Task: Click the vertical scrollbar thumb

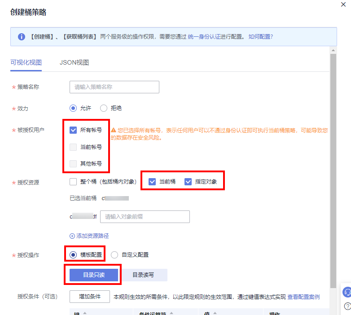Action: [x=333, y=171]
